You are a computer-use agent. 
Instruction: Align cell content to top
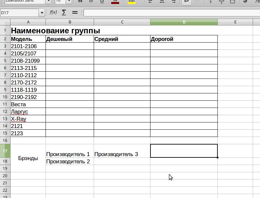pyautogui.click(x=211, y=2)
